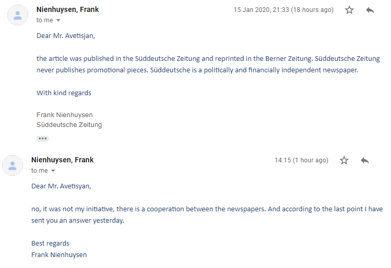The image size is (391, 268).
Task: Click sender name Nienhuysen, Frank on 14:15 email
Action: coord(62,160)
